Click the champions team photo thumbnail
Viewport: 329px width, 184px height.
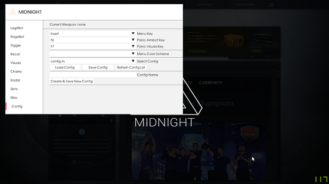pyautogui.click(x=198, y=151)
